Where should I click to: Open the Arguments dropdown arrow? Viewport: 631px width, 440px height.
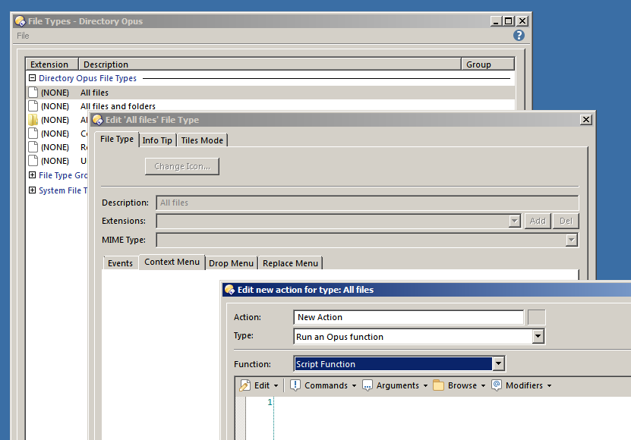click(425, 385)
